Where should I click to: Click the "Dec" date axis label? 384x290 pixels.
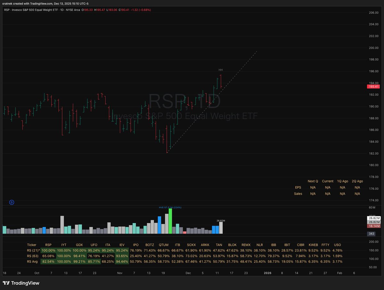188,273
